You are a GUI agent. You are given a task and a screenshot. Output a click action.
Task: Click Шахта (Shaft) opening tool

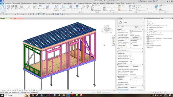[134, 7]
